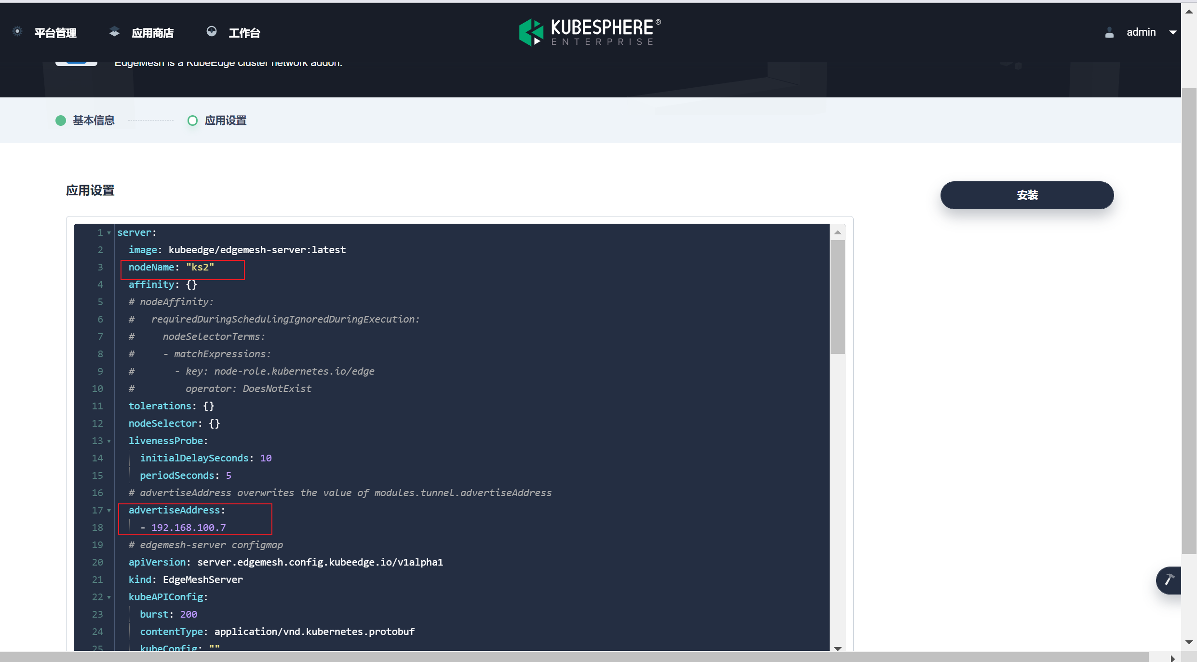Open 平台管理 menu item
This screenshot has width=1197, height=662.
[55, 33]
